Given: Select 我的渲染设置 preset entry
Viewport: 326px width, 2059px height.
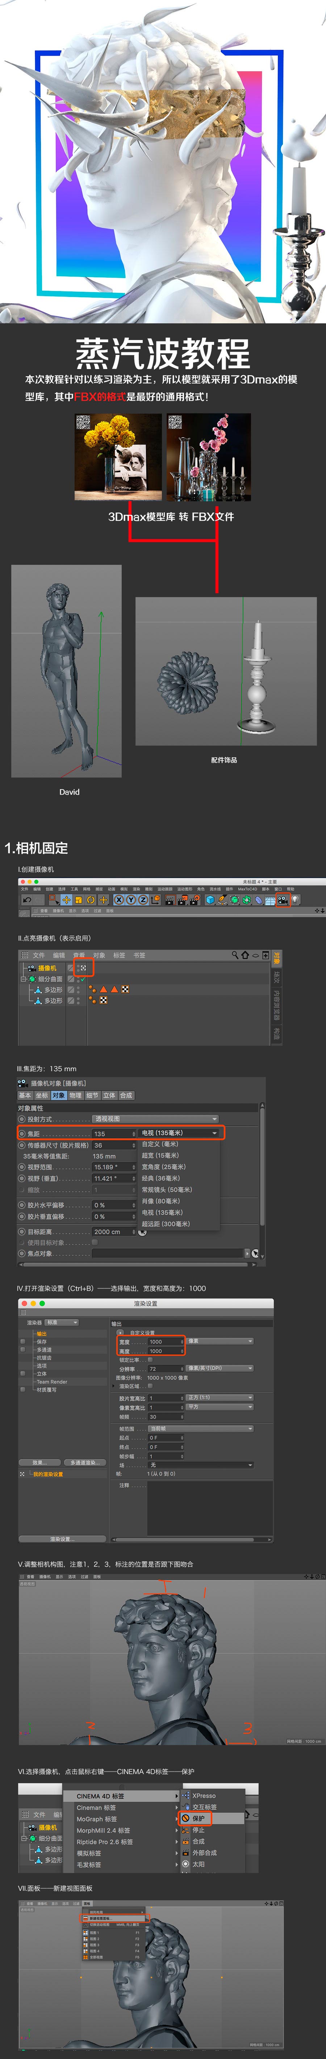Looking at the screenshot, I should tap(47, 1473).
